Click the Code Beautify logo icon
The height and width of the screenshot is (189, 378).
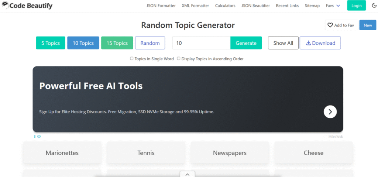pos(5,6)
